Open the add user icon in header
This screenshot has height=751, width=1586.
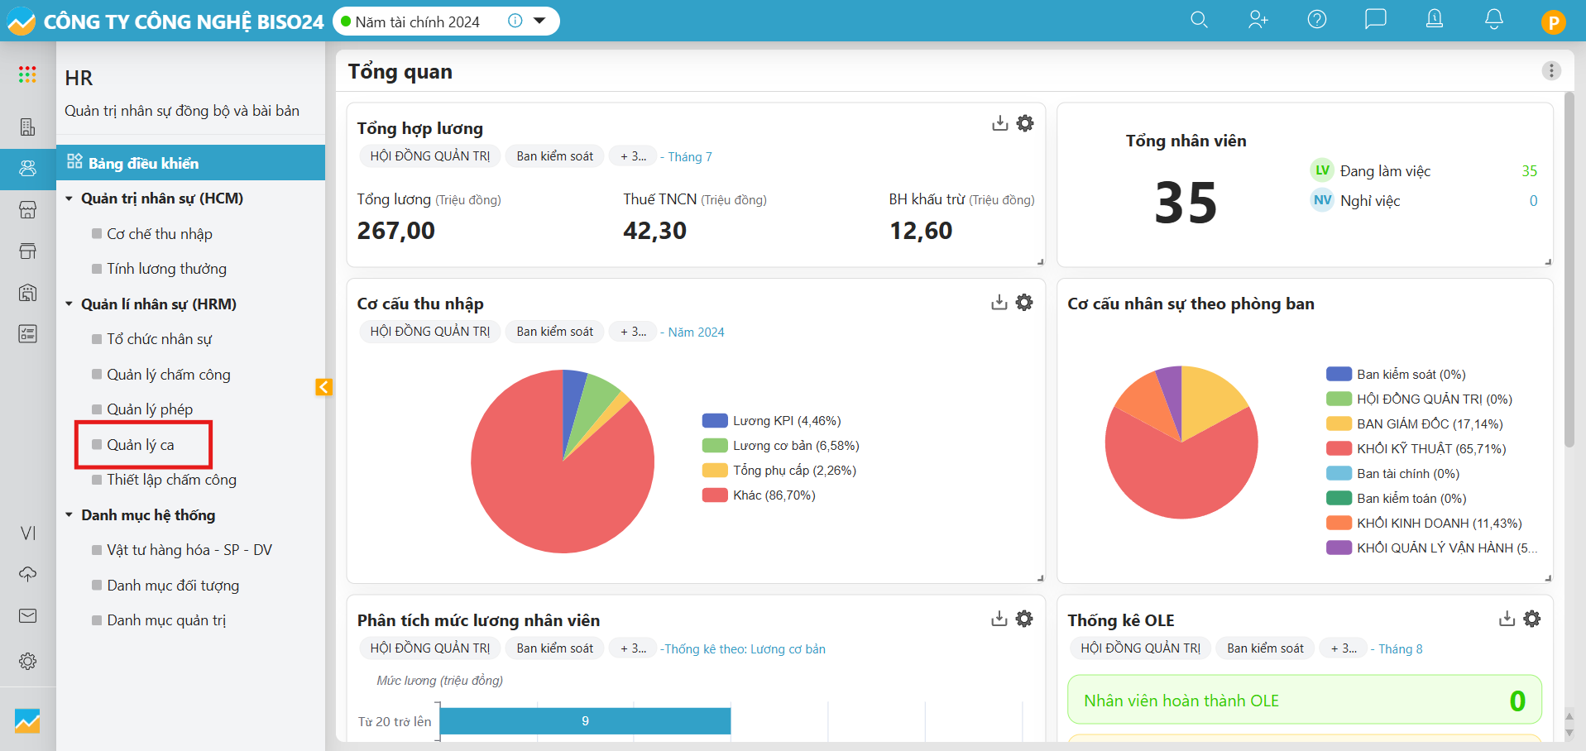pos(1258,20)
